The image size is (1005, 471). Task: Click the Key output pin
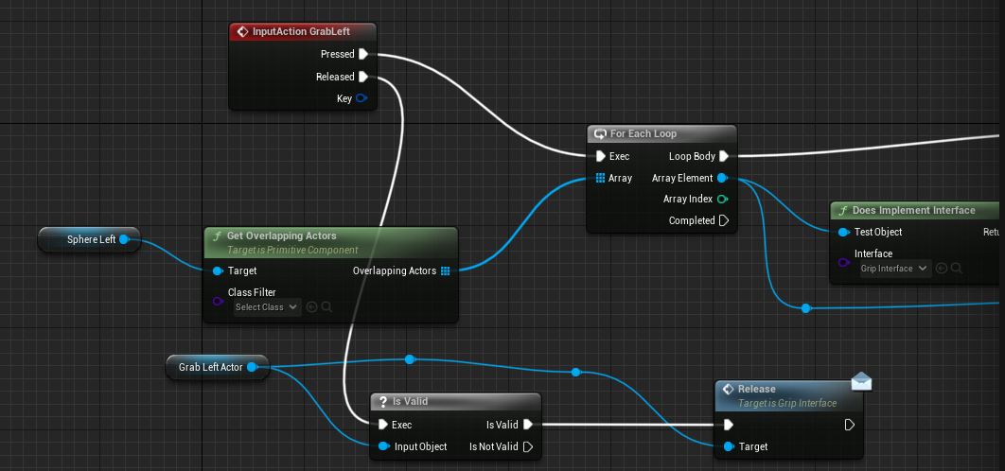click(361, 98)
